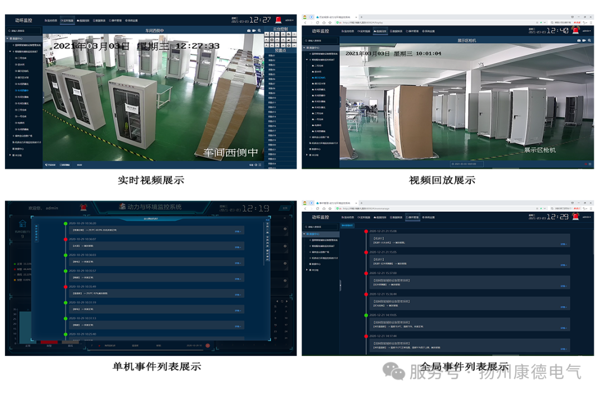Open the 视频回放 tab in the playback screen
Viewport: 601px width, 396px height.
coord(380,31)
